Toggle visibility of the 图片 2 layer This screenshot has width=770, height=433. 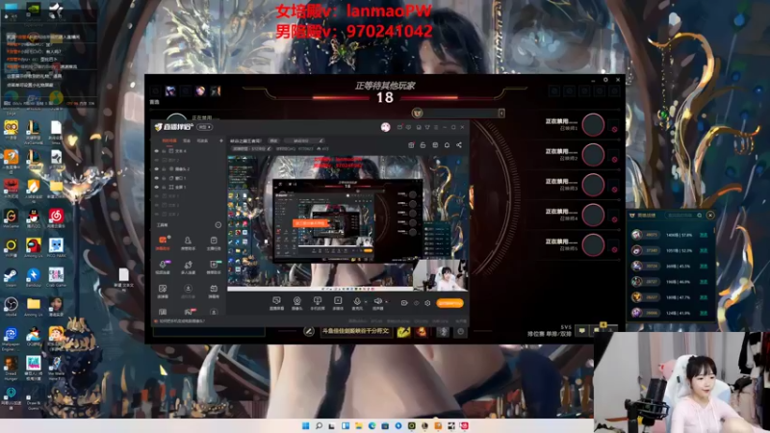pos(157,160)
